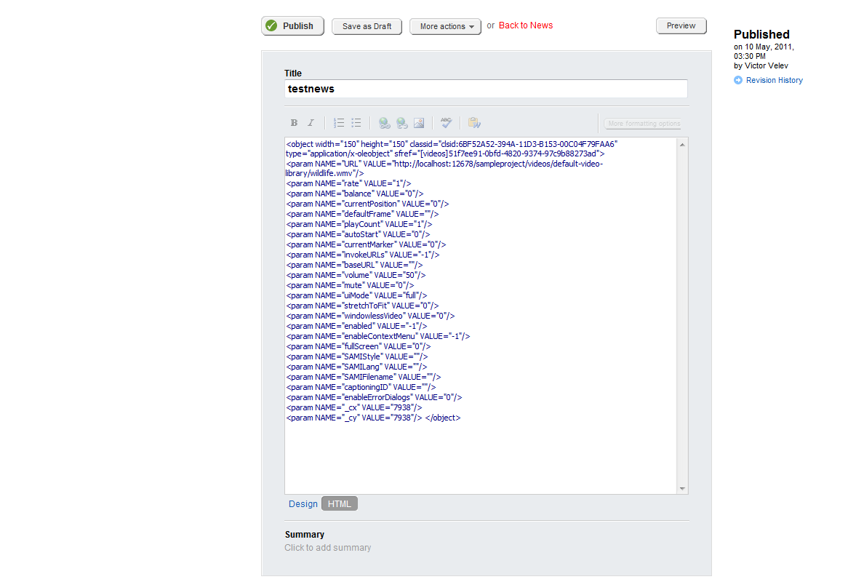
Task: Click the param NAME="defaultFrame" line
Action: coord(362,214)
